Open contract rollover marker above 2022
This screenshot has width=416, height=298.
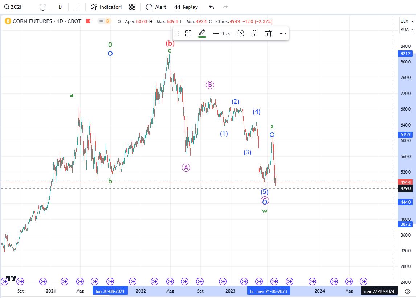pyautogui.click(x=132, y=281)
